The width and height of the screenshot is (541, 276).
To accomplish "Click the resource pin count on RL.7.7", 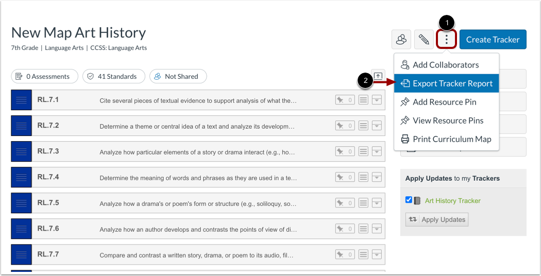I will [x=345, y=254].
